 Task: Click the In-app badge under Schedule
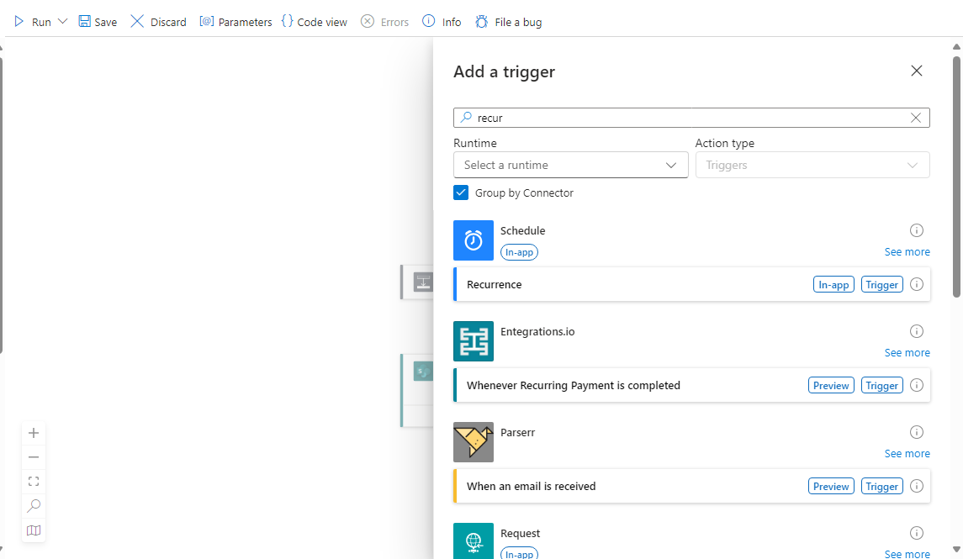pos(519,252)
